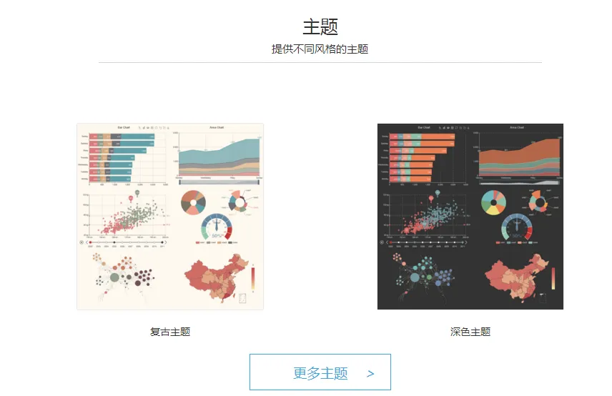Click the green scatter marker pin, vintage preview
The height and width of the screenshot is (396, 612).
pyautogui.click(x=137, y=193)
